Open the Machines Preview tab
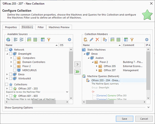This screenshot has width=155, height=124. coord(59,27)
